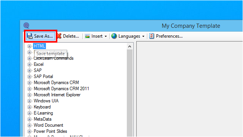Open the Preferences... label
243x137 pixels.
(x=169, y=36)
